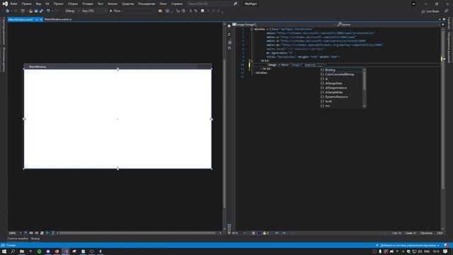Open the Windows Start menu
The height and width of the screenshot is (255, 453).
[4, 251]
